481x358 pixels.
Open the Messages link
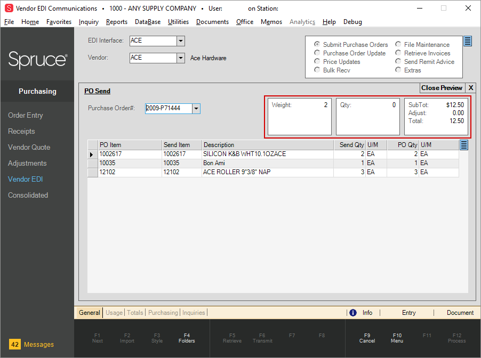pos(38,345)
